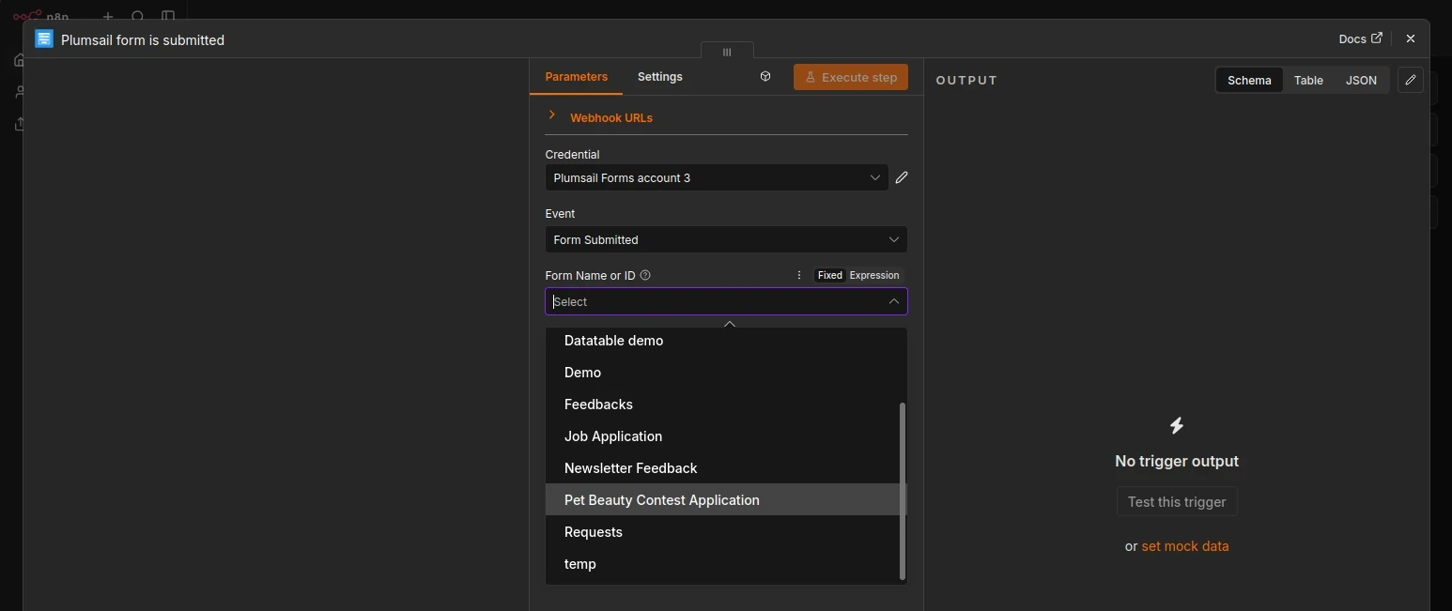Image resolution: width=1452 pixels, height=611 pixels.
Task: Click the help icon beside Form Name or ID
Action: coord(645,275)
